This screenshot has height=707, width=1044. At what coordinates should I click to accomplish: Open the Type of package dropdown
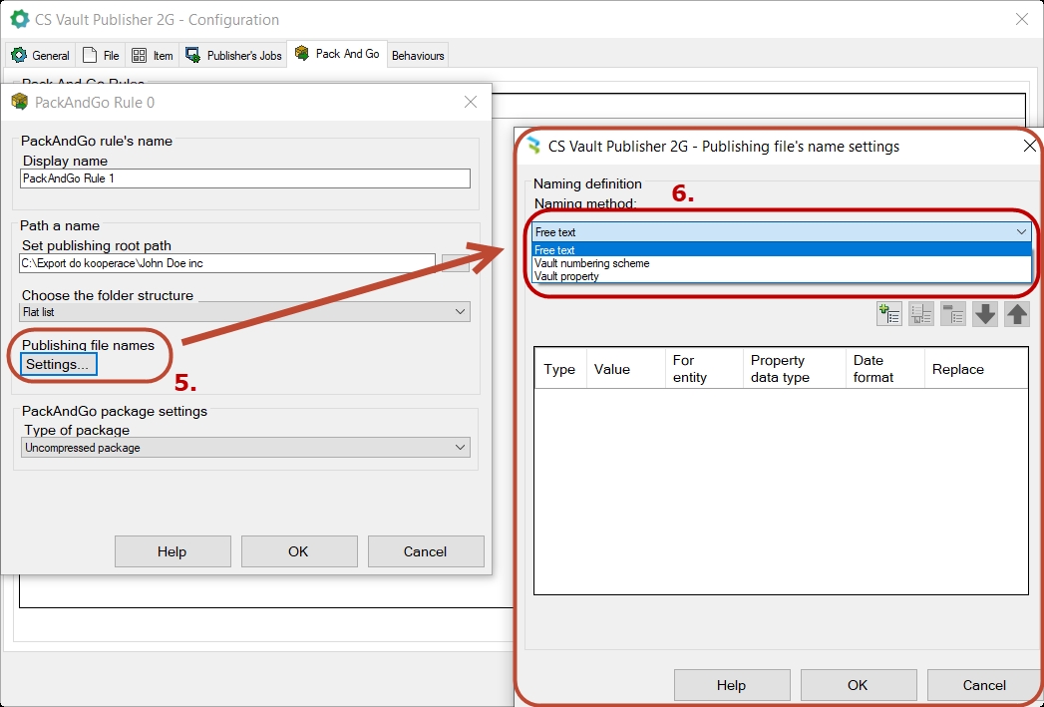pyautogui.click(x=460, y=448)
